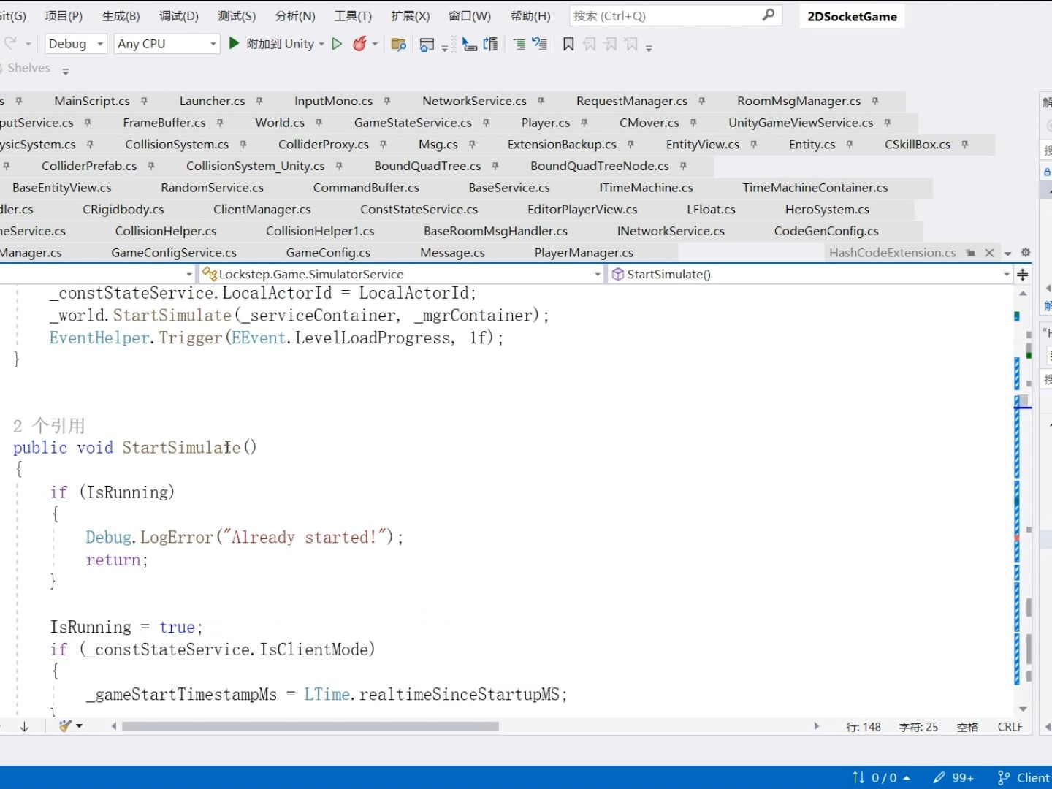Screen dimensions: 1052x789
Task: Click the Git push/pull 0/0 indicator
Action: (881, 778)
